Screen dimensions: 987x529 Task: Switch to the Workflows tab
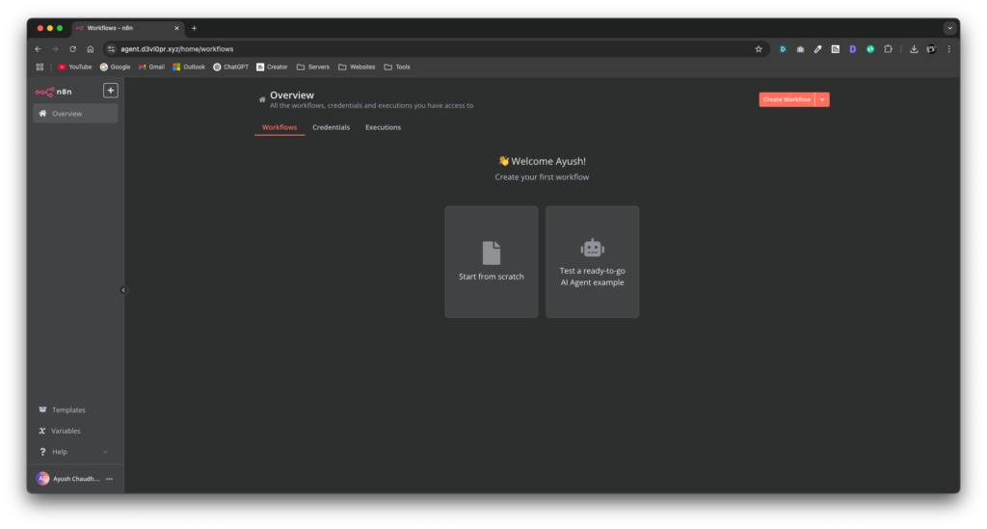[x=280, y=128]
